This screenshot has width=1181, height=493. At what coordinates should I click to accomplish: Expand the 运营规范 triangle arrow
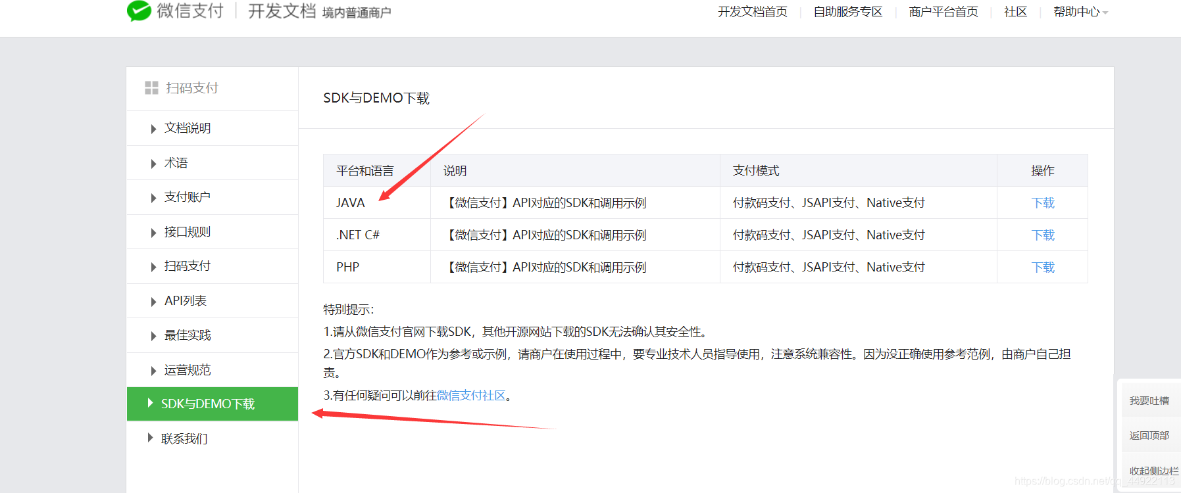[x=153, y=371]
